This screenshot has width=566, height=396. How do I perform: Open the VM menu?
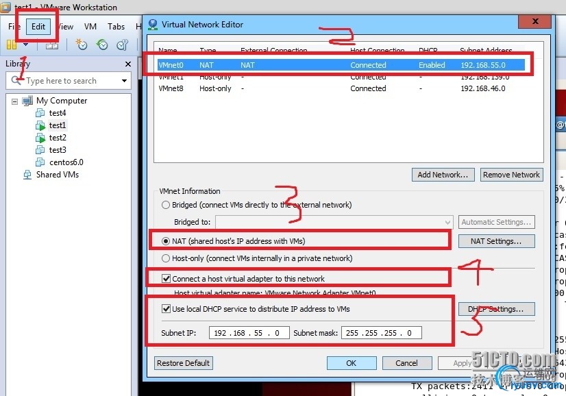pyautogui.click(x=90, y=27)
